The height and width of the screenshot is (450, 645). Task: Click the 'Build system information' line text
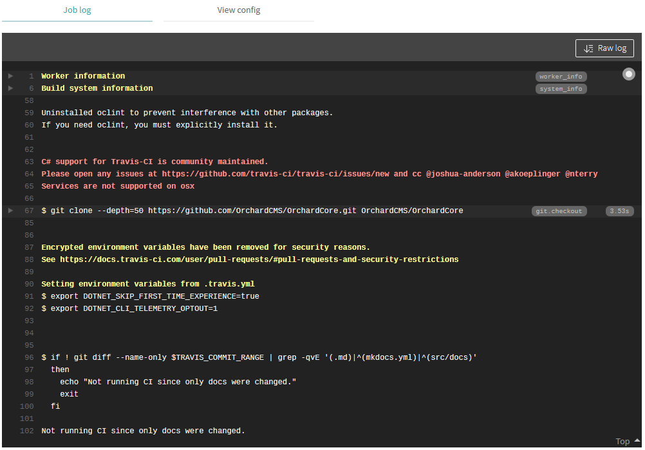pos(97,88)
